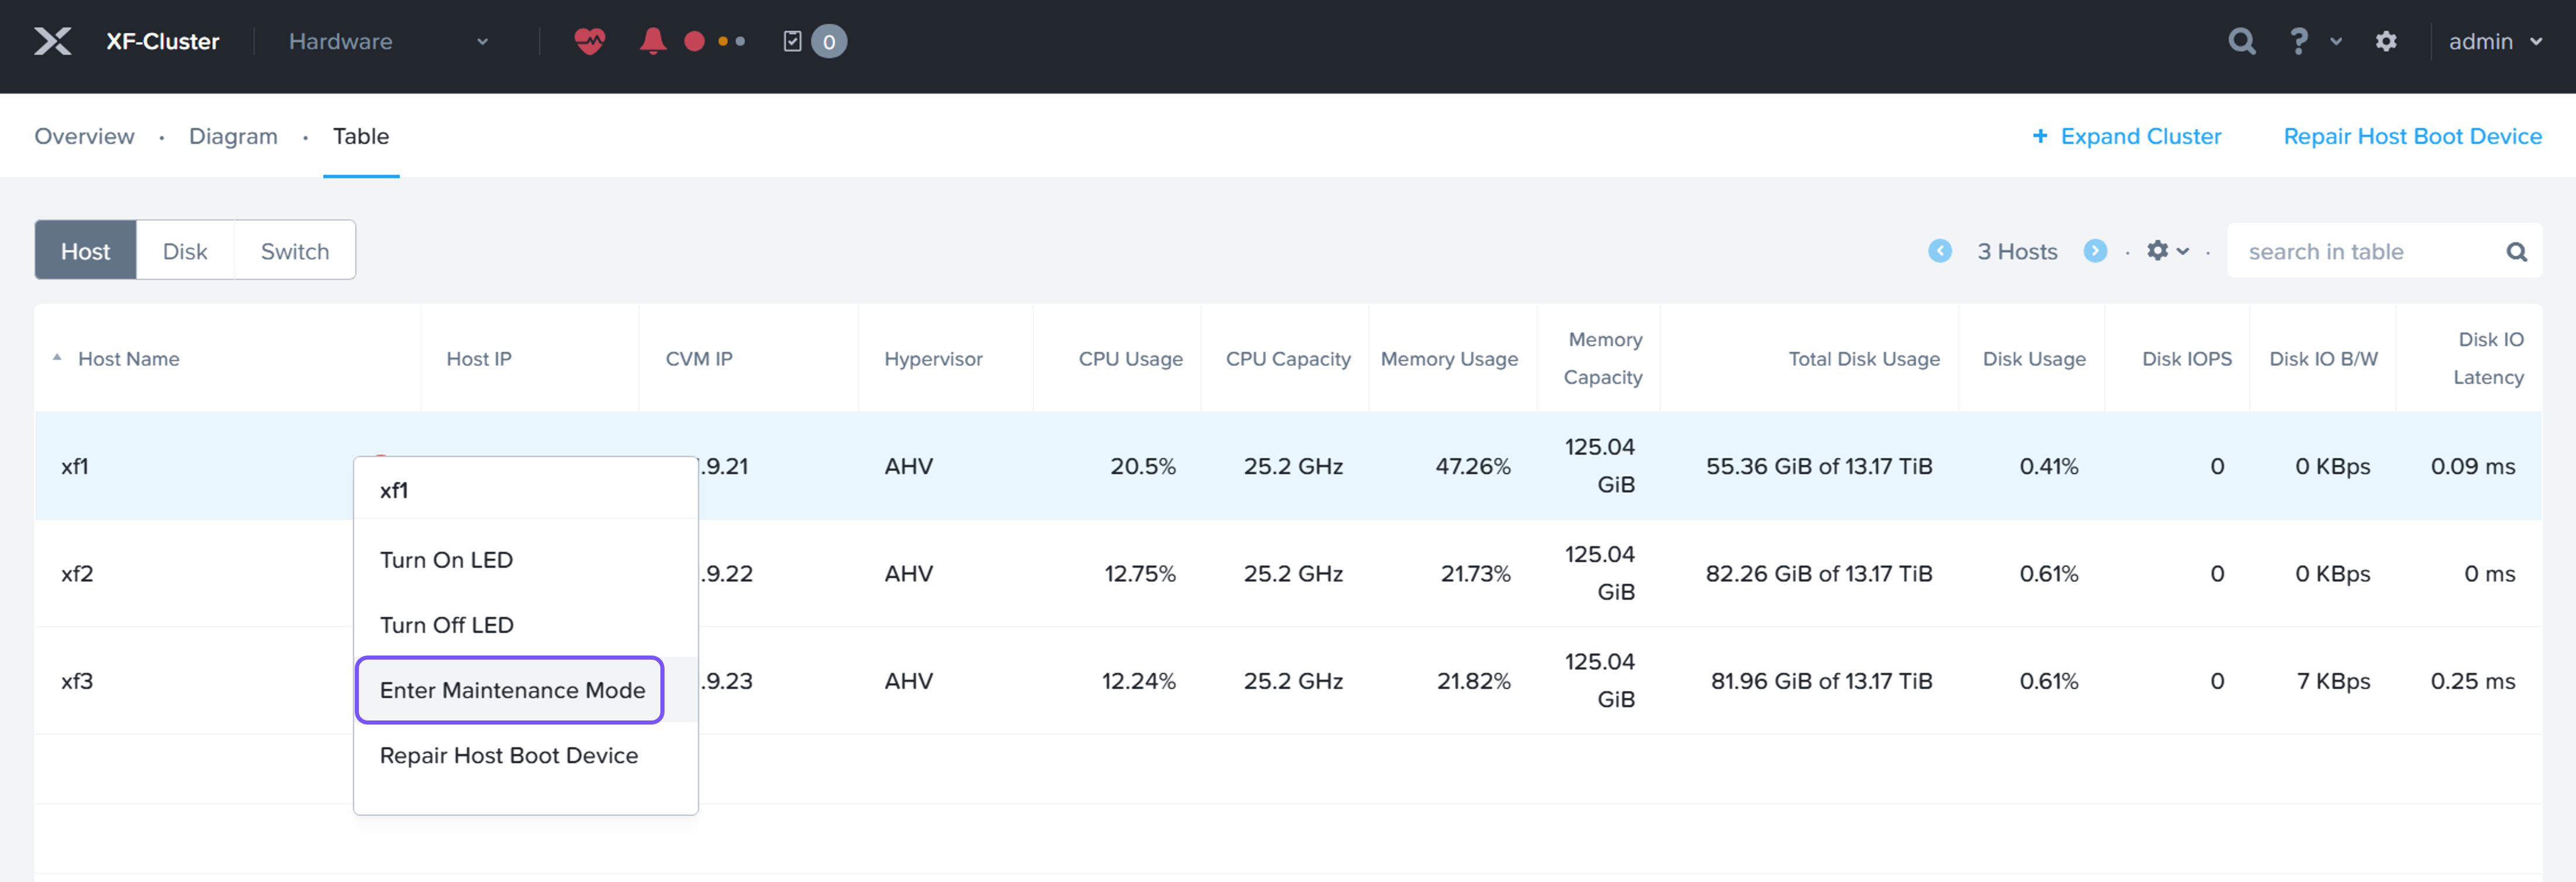
Task: Open the Diagram tab
Action: pos(233,136)
